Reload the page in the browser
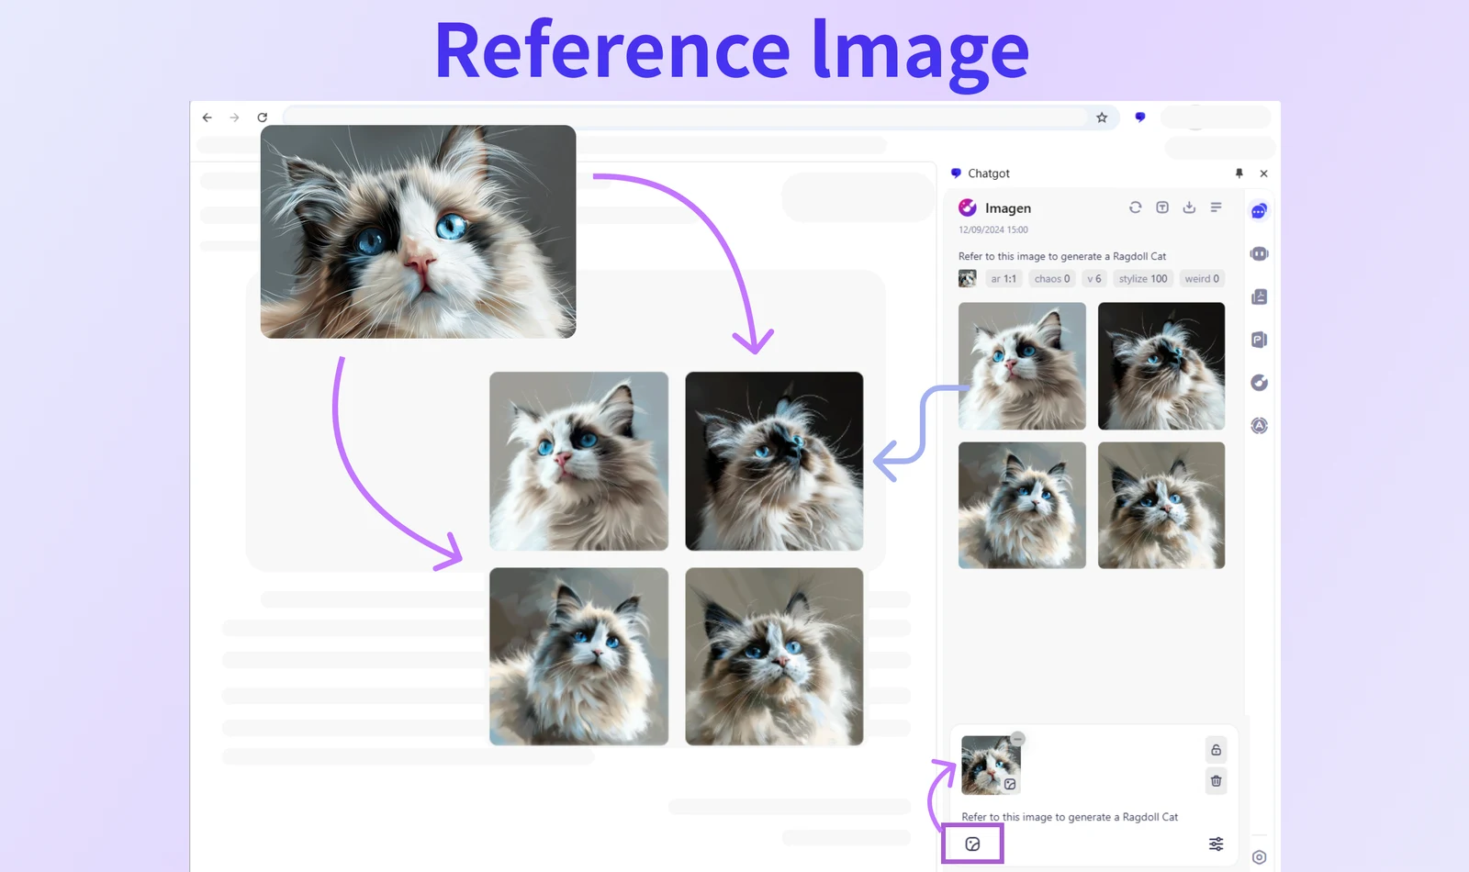The image size is (1469, 872). [x=263, y=117]
